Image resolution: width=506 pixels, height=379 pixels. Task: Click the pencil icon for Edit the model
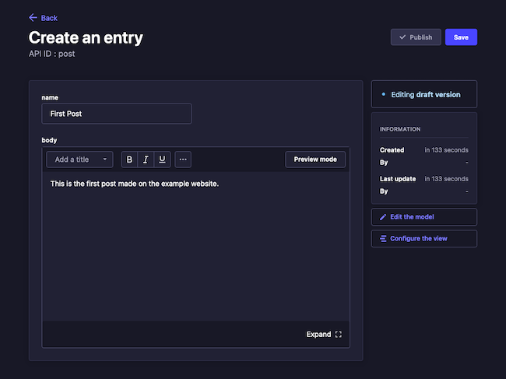382,217
